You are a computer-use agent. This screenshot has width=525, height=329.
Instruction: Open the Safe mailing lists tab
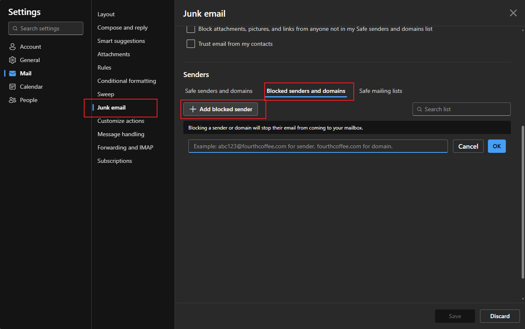[380, 90]
